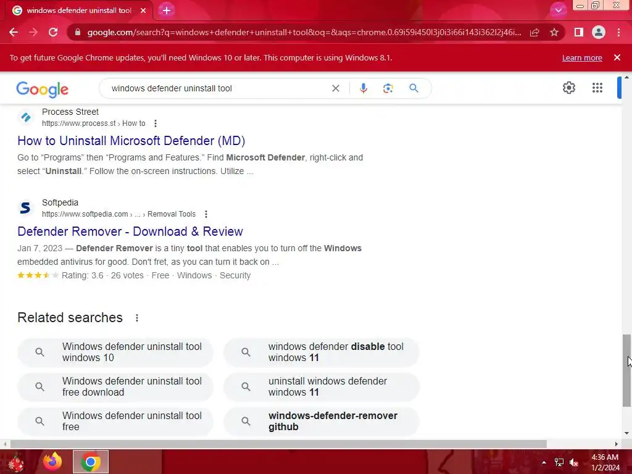
Task: Search Windows defender uninstall tool windows 10
Action: (115, 352)
